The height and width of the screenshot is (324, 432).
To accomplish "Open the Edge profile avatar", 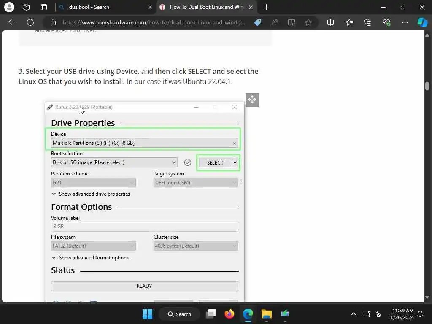I will coord(9,7).
